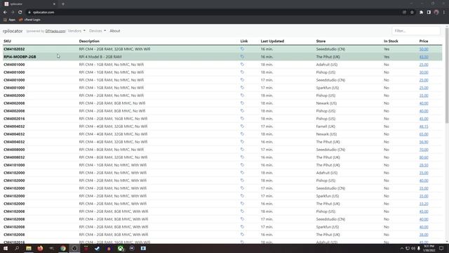
Task: Sort table by Last Updated header
Action: [272, 41]
